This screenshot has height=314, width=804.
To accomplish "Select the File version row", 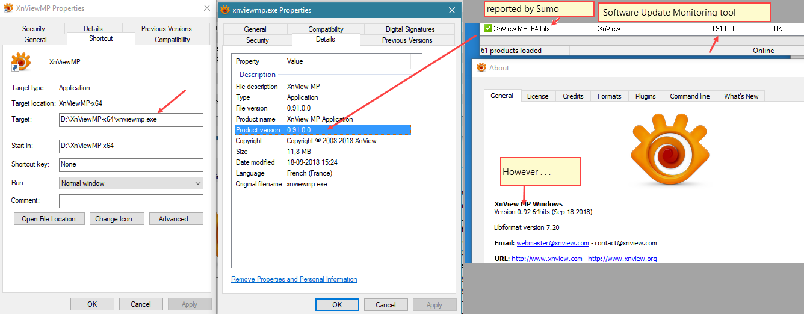I will pos(323,108).
